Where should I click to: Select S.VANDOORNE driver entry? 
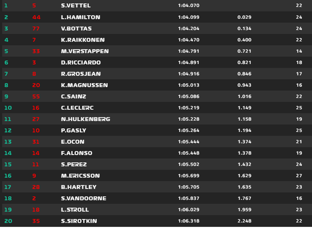[83, 198]
